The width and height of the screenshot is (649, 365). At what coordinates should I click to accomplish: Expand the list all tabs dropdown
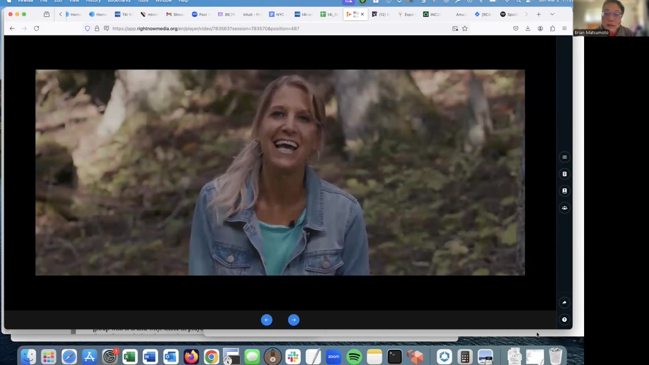[552, 14]
